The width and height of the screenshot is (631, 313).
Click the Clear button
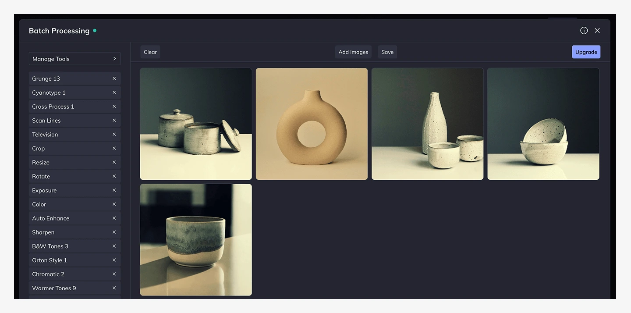[150, 52]
